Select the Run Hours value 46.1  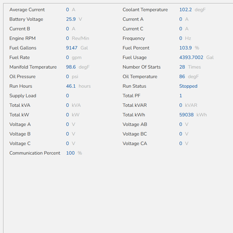71,86
